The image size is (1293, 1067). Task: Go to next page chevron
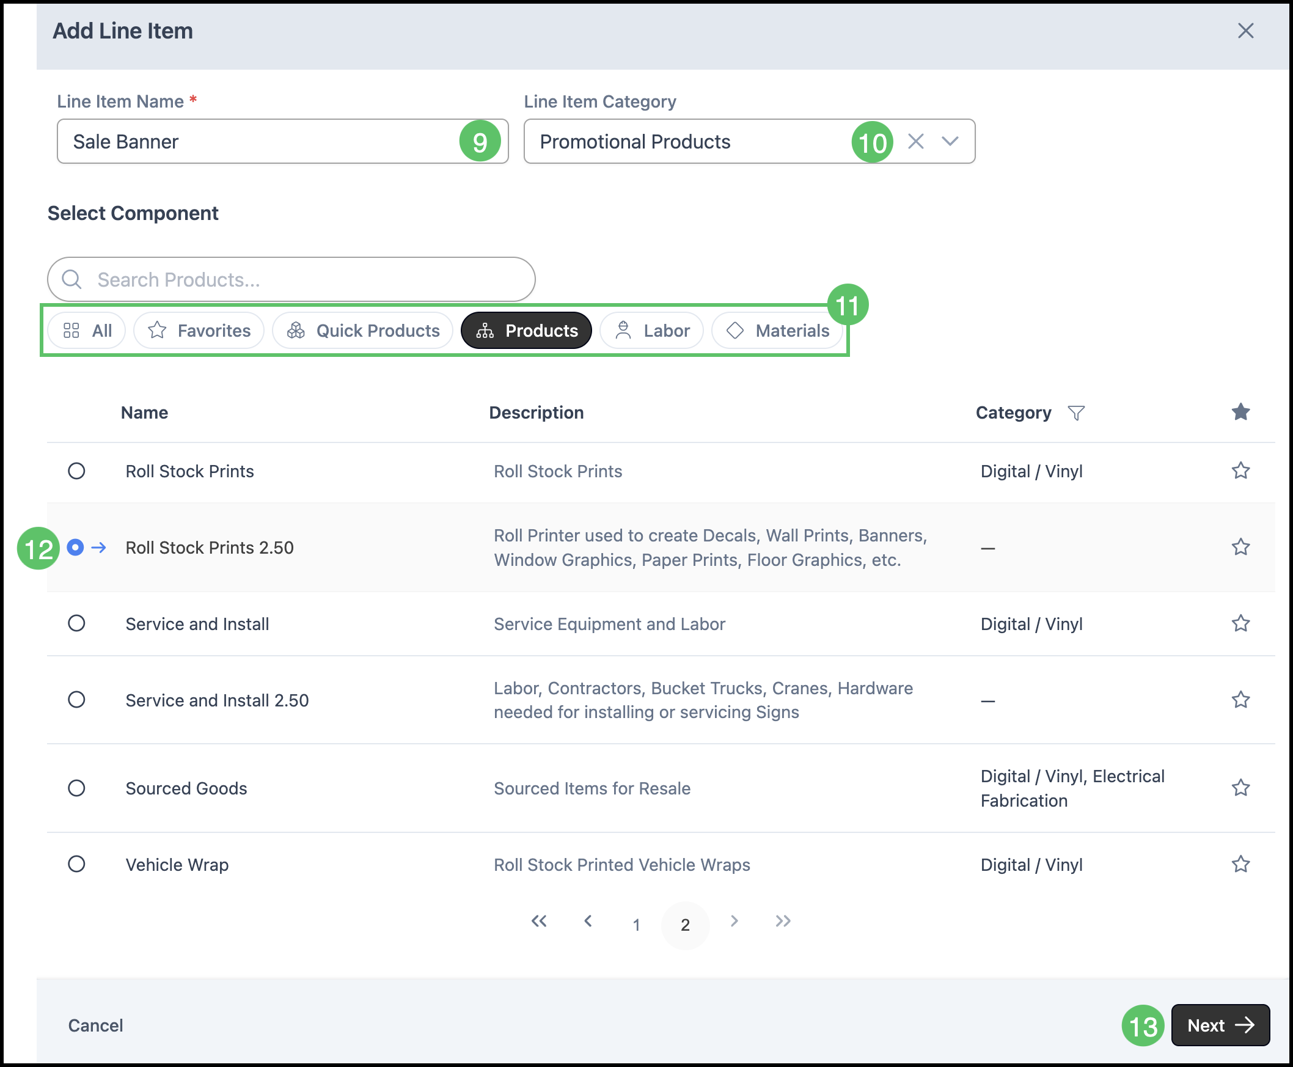734,921
